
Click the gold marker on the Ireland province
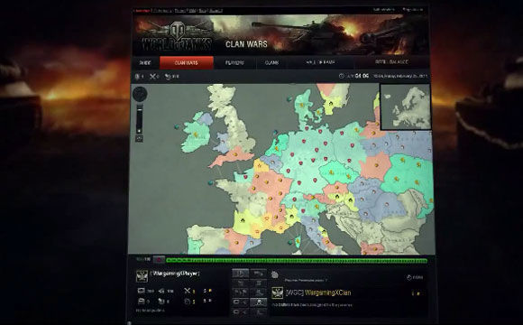(195, 135)
